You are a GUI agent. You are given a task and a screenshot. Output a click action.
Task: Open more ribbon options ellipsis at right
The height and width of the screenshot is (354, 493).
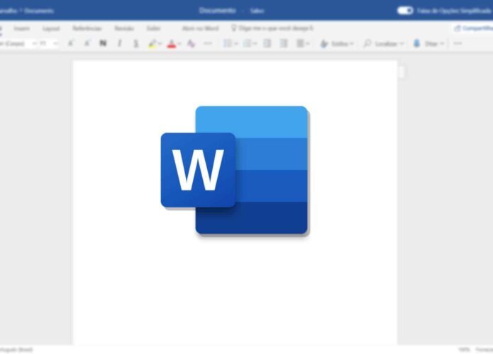coord(458,43)
